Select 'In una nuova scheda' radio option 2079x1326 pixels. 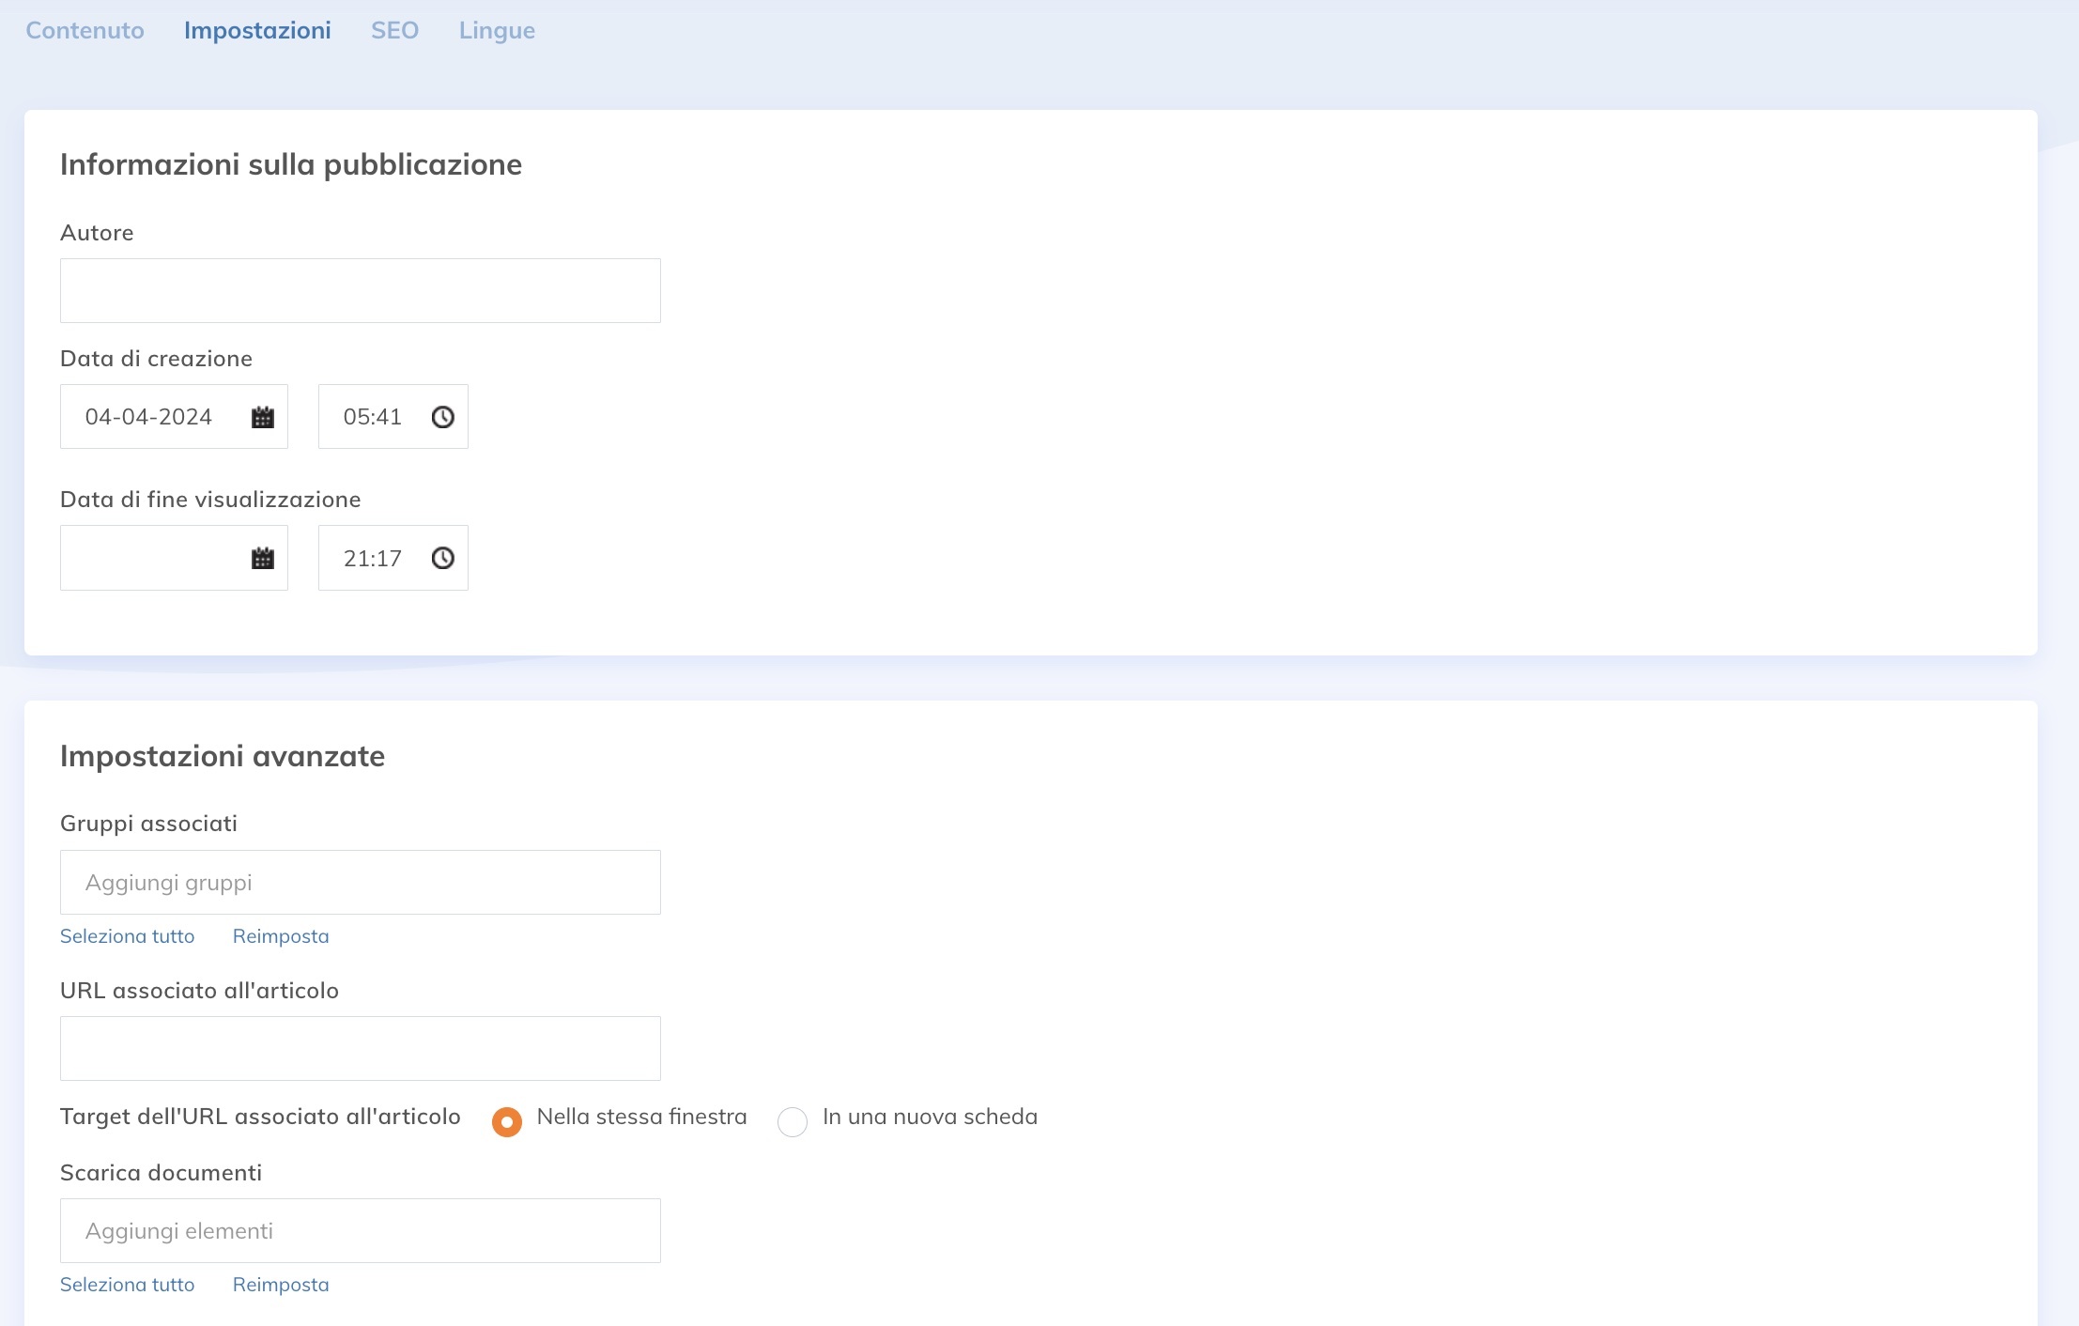793,1121
